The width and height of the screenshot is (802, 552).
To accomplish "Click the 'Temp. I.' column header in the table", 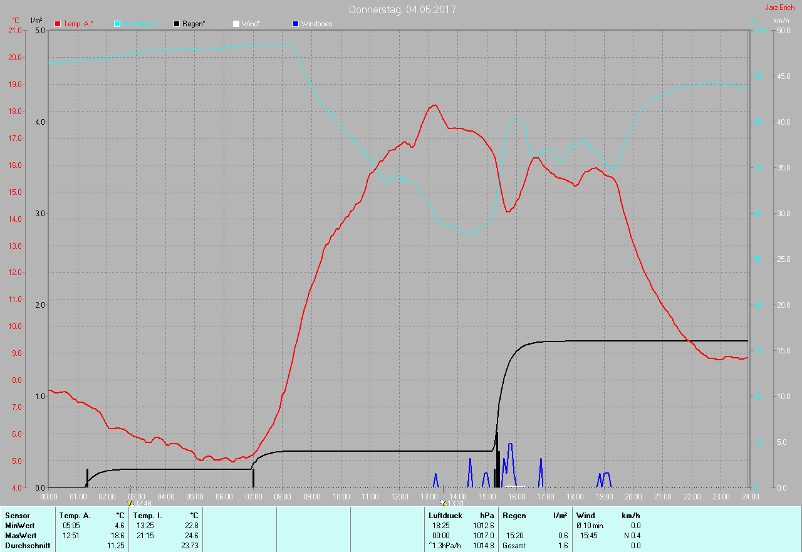I will pyautogui.click(x=148, y=516).
